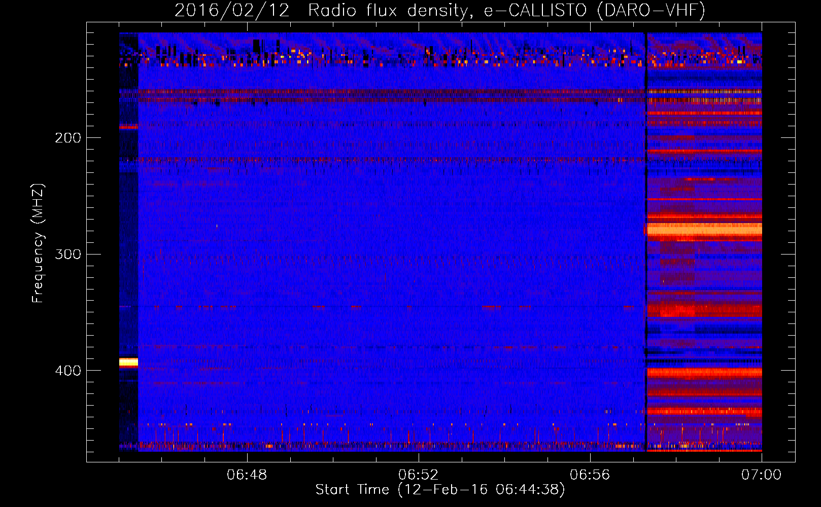The height and width of the screenshot is (507, 821).
Task: Click the 'Start Time (12-Feb-16 06:44:38)' x-axis label
Action: 440,490
